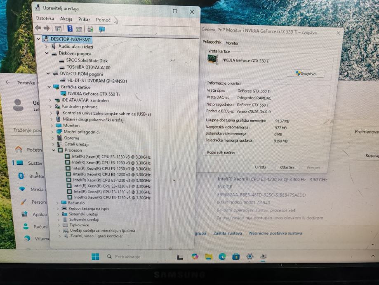Click the blue Help question mark toolbar icon
This screenshot has height=285, width=379.
pyautogui.click(x=70, y=29)
